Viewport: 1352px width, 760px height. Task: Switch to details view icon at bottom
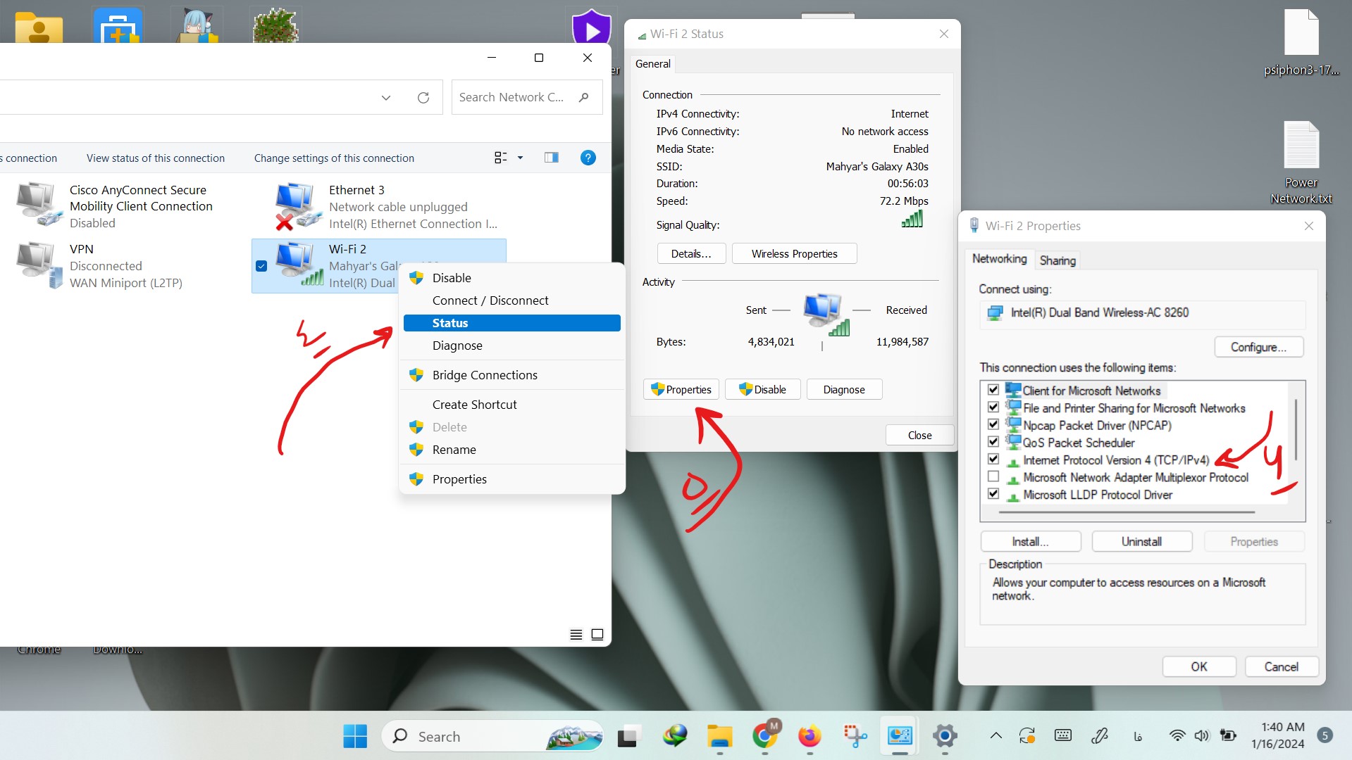[x=576, y=635]
